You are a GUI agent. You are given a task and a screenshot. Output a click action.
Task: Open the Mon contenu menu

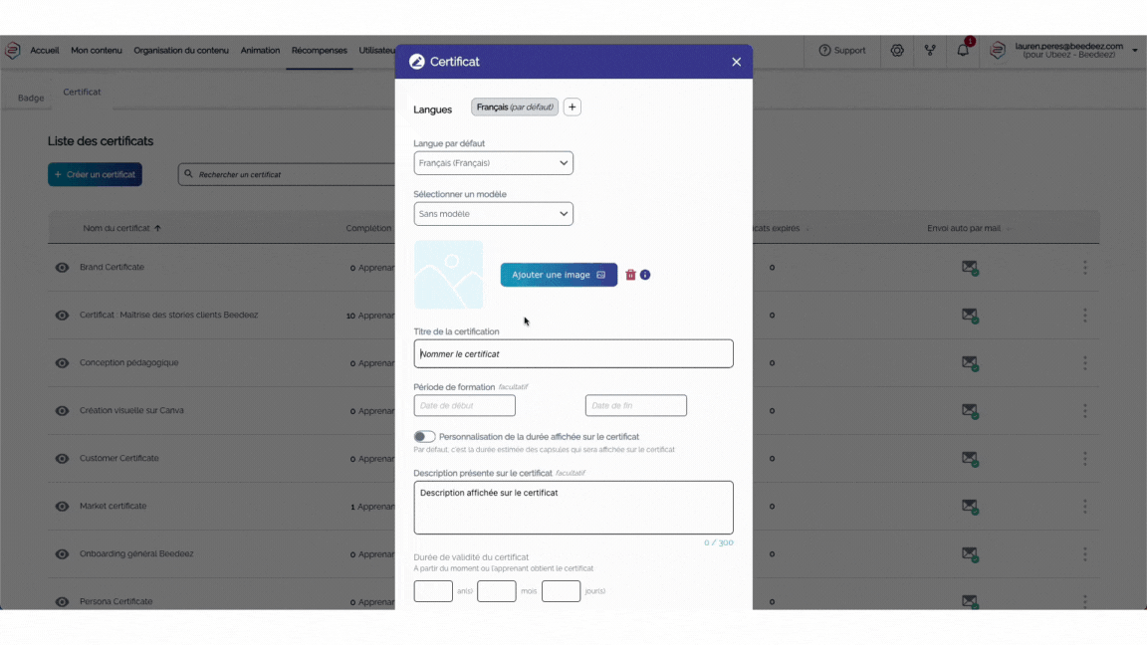(x=97, y=51)
